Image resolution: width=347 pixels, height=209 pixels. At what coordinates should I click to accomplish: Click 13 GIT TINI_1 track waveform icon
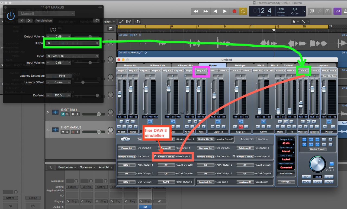click(x=55, y=112)
